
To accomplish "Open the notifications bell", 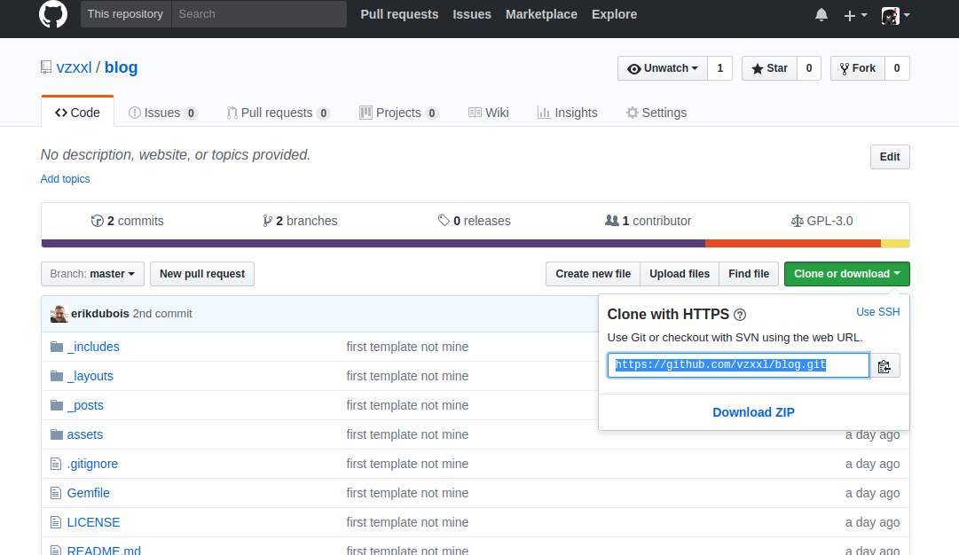I will point(821,14).
